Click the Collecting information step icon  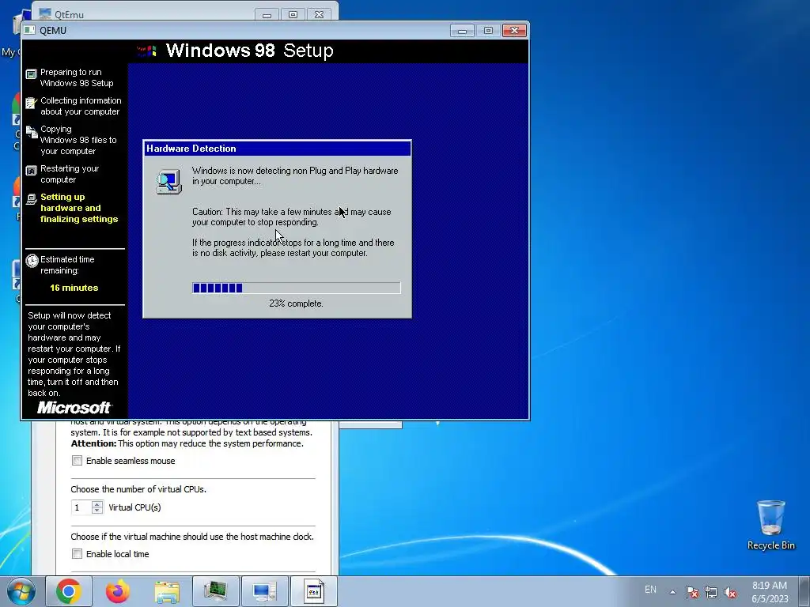click(x=32, y=104)
